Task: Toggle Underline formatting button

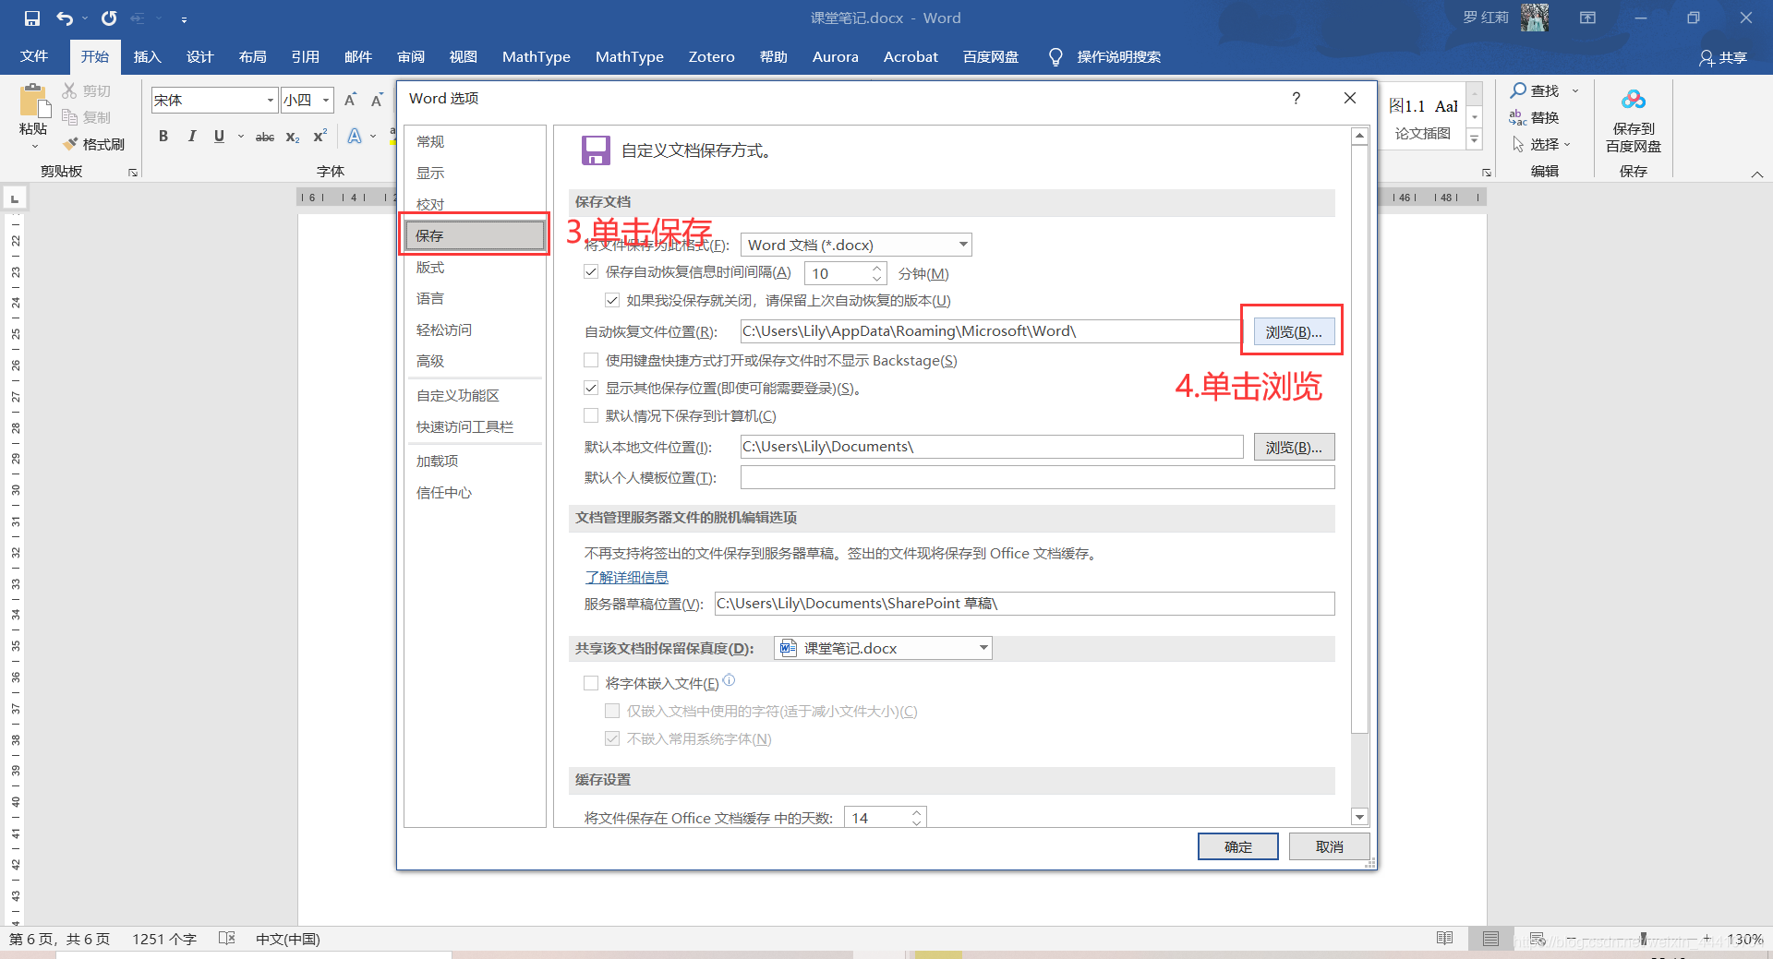Action: point(219,137)
